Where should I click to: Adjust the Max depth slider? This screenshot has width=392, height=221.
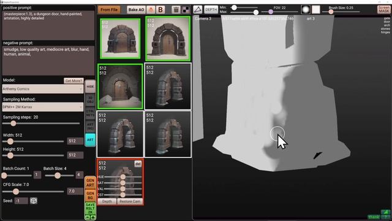tap(244, 12)
